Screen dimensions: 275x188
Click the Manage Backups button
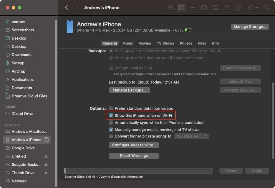130,90
